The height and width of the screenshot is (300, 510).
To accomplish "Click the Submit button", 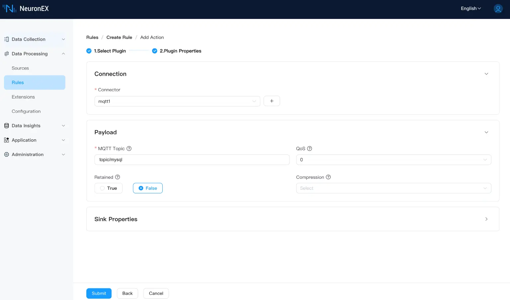I will [x=99, y=293].
